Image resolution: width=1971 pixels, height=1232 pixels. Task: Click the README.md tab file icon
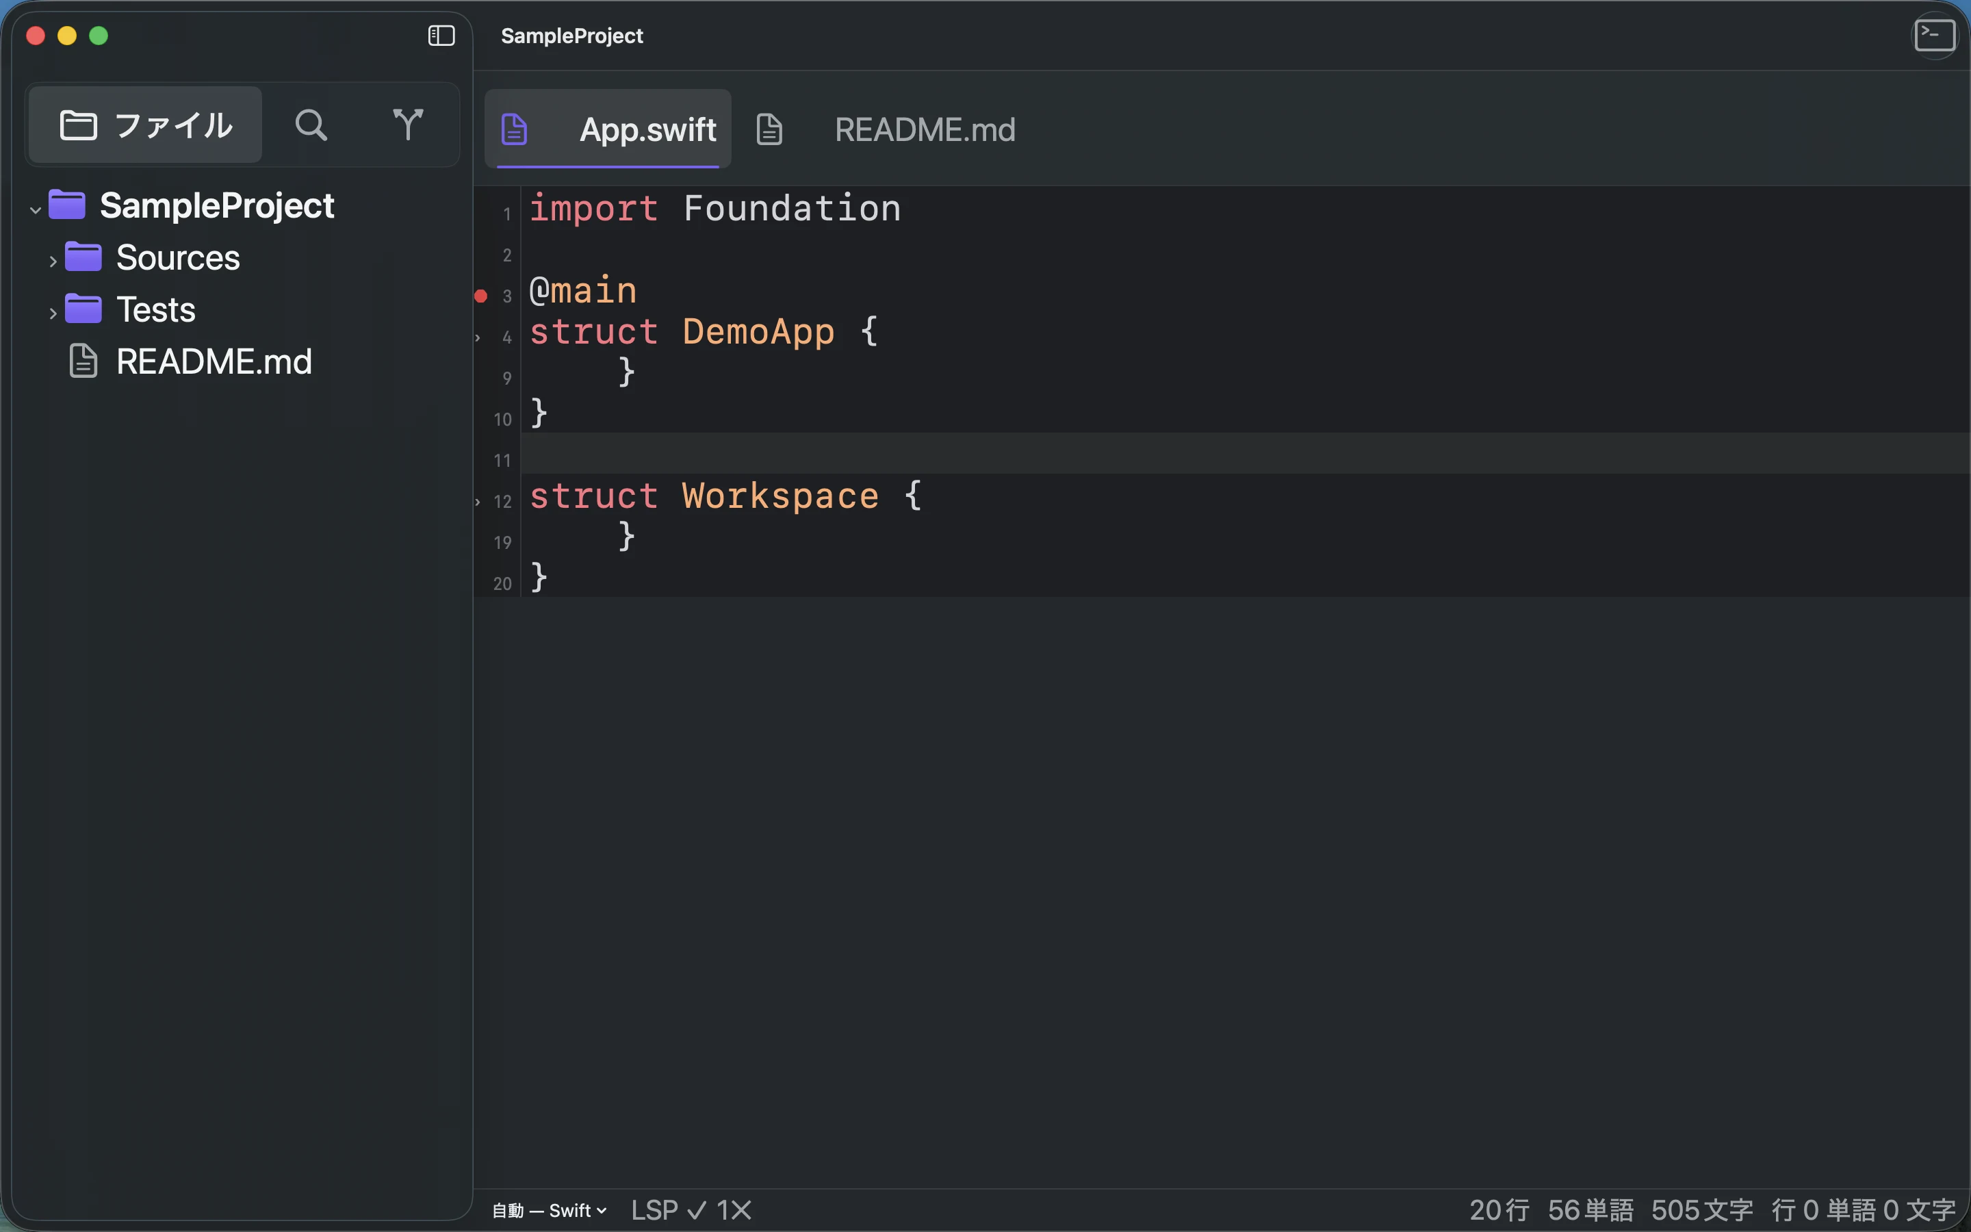pyautogui.click(x=769, y=129)
